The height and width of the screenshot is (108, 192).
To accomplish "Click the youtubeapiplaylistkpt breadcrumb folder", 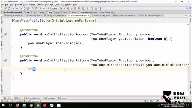I will (88, 12).
